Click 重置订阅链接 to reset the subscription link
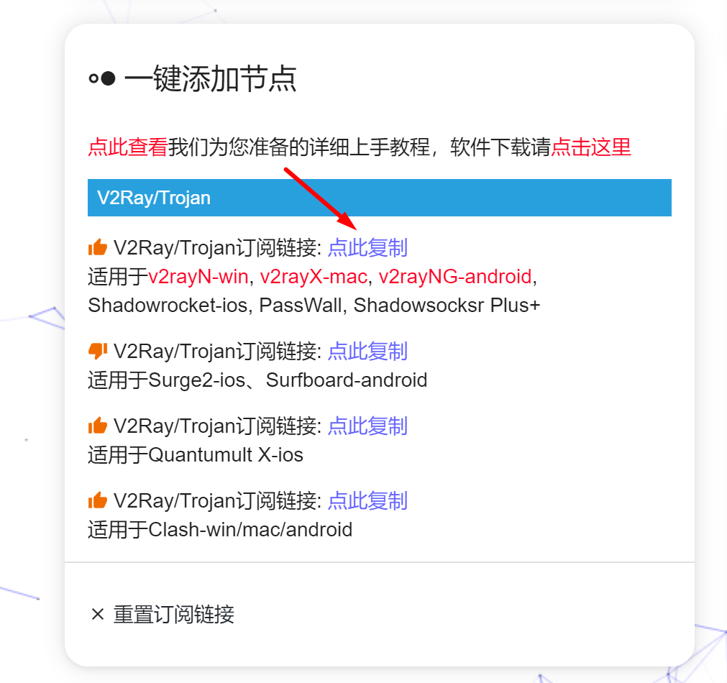Viewport: 727px width, 683px height. click(x=174, y=615)
